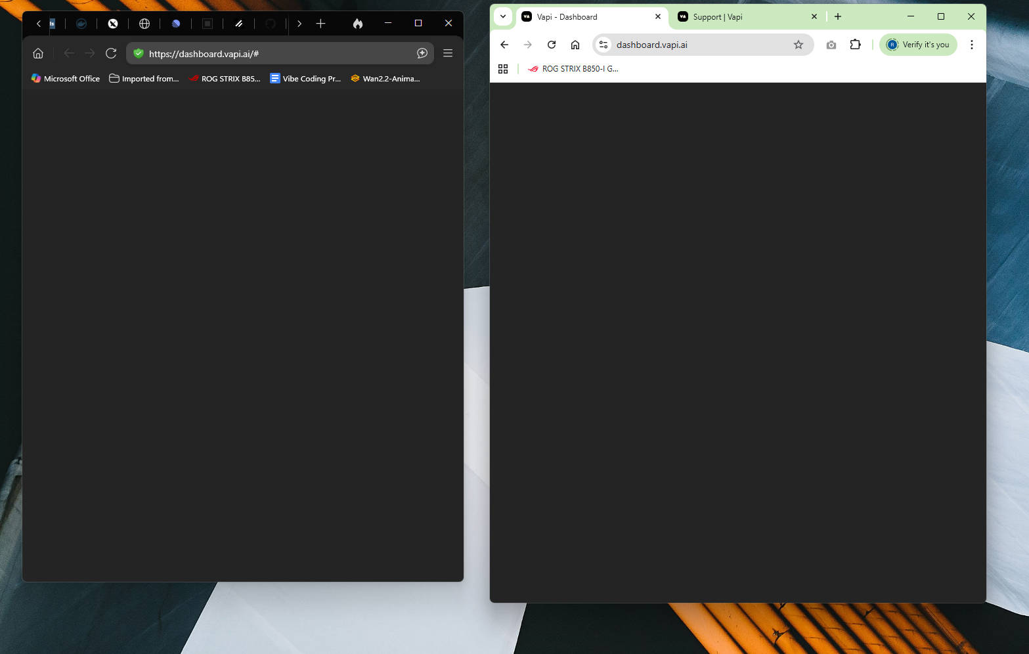The height and width of the screenshot is (654, 1029).
Task: Open a new tab in Chrome
Action: 838,17
